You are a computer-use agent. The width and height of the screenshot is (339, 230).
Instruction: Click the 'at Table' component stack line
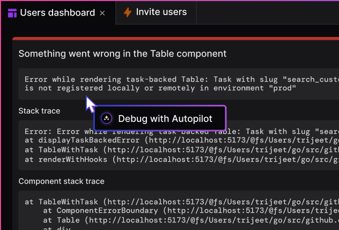click(191, 220)
